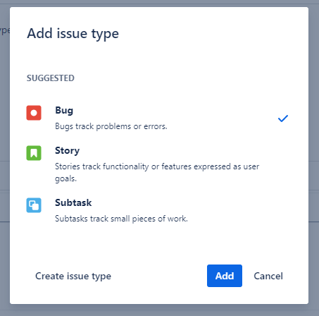This screenshot has width=319, height=316.
Task: Click "Subtasks track small pieces of work" text
Action: pos(121,219)
